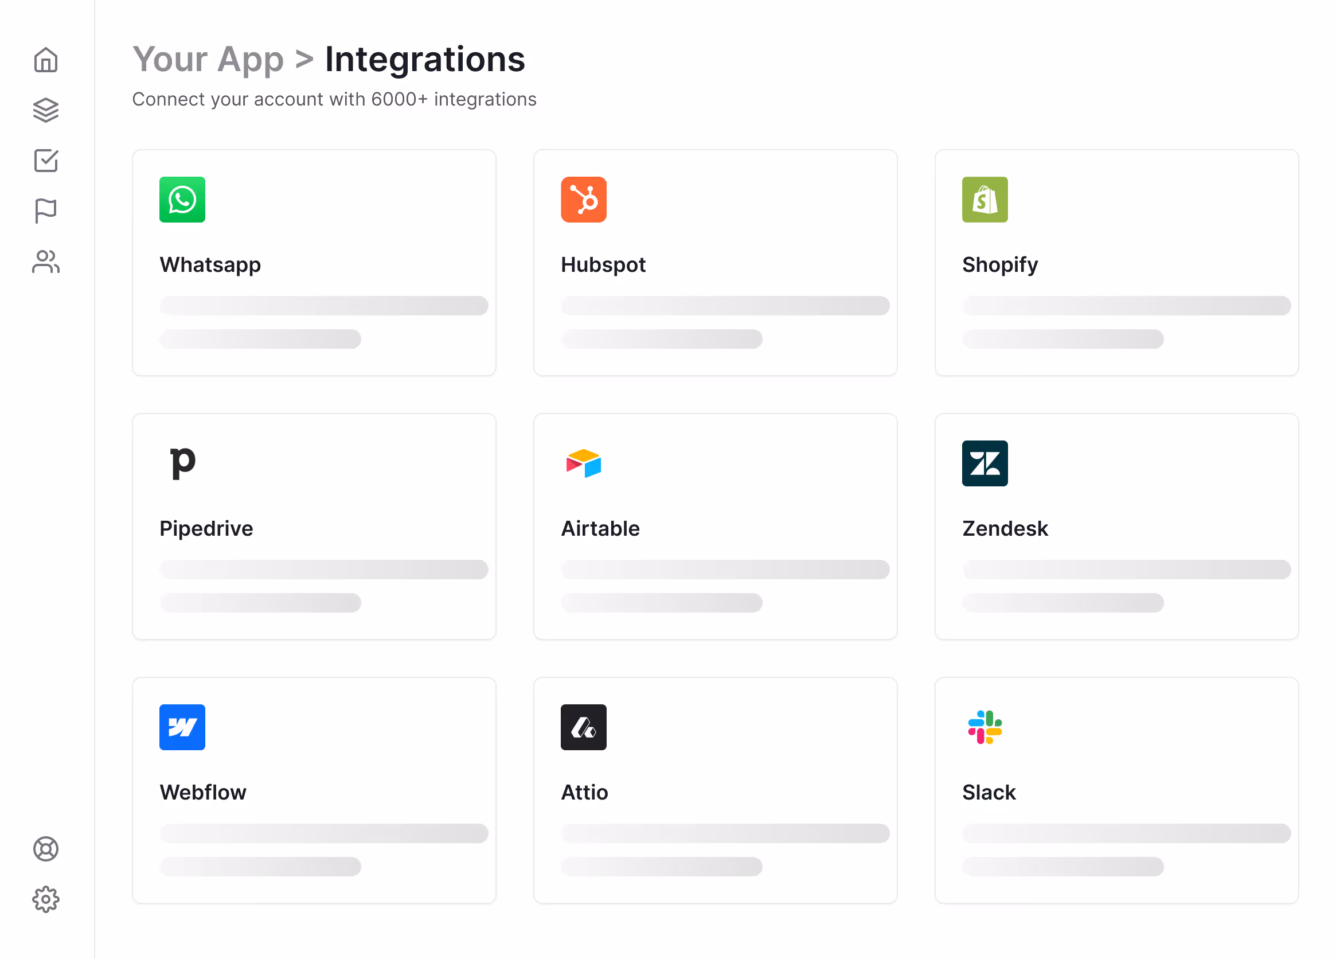This screenshot has width=1336, height=959.
Task: Go back via 'Your App' breadcrumb
Action: pyautogui.click(x=208, y=60)
